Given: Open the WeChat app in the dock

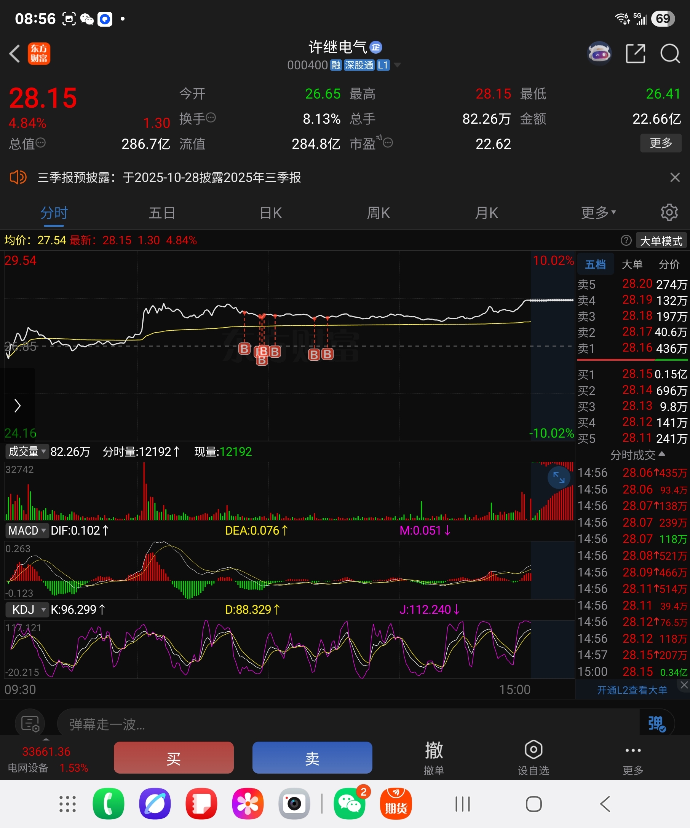Looking at the screenshot, I should 350,804.
